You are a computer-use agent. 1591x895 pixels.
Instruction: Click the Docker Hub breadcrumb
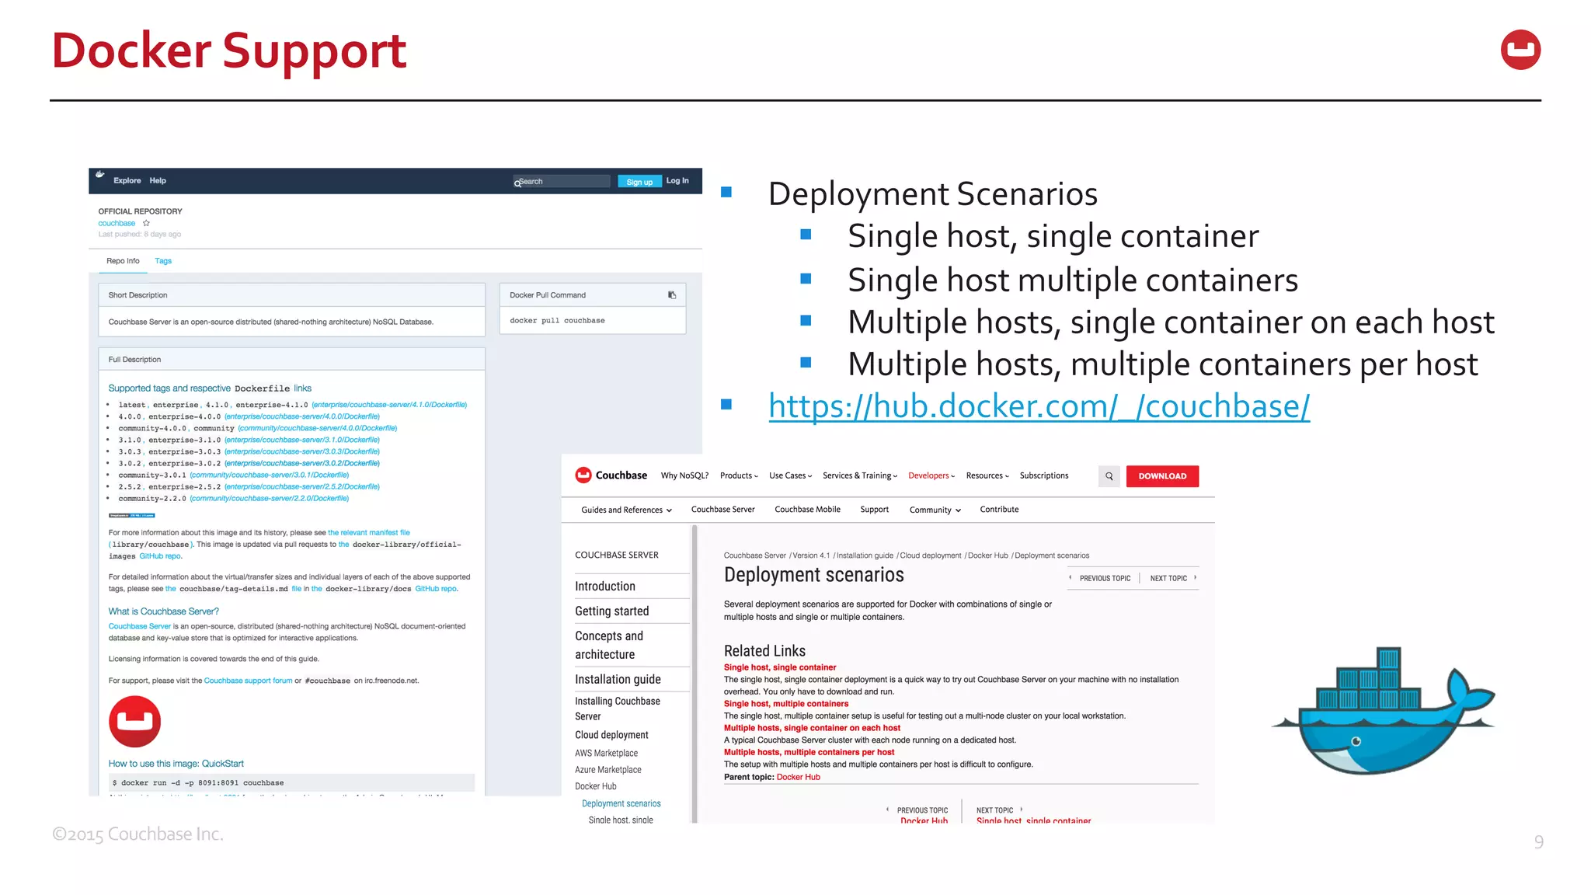[x=987, y=555]
